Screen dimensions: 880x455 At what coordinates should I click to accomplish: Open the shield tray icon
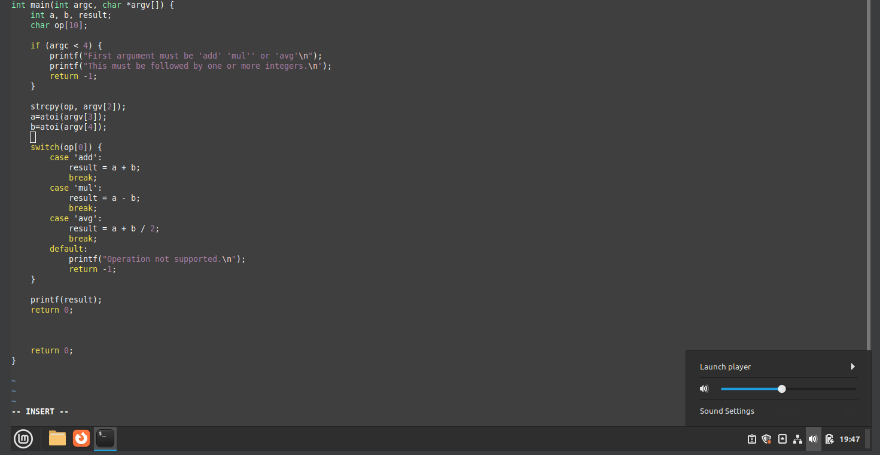click(x=766, y=439)
